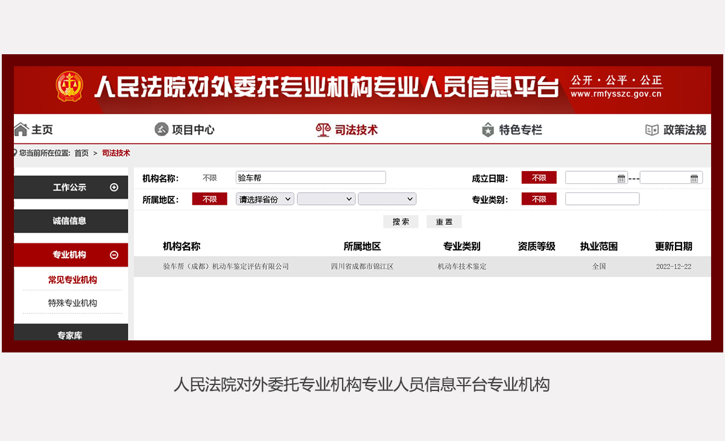Open calendar picker for start date
The height and width of the screenshot is (441, 725).
pos(621,178)
